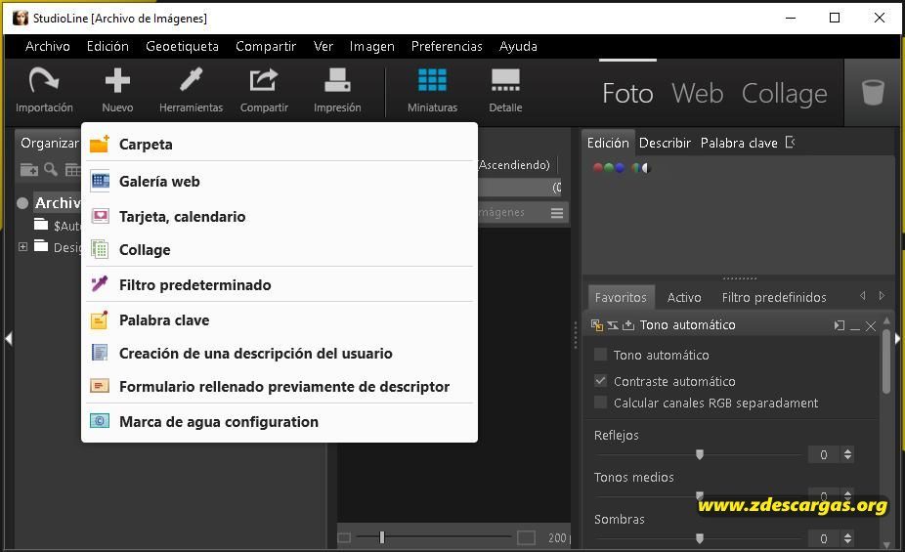Expand the Desig folder tree node
905x552 pixels.
[x=22, y=247]
